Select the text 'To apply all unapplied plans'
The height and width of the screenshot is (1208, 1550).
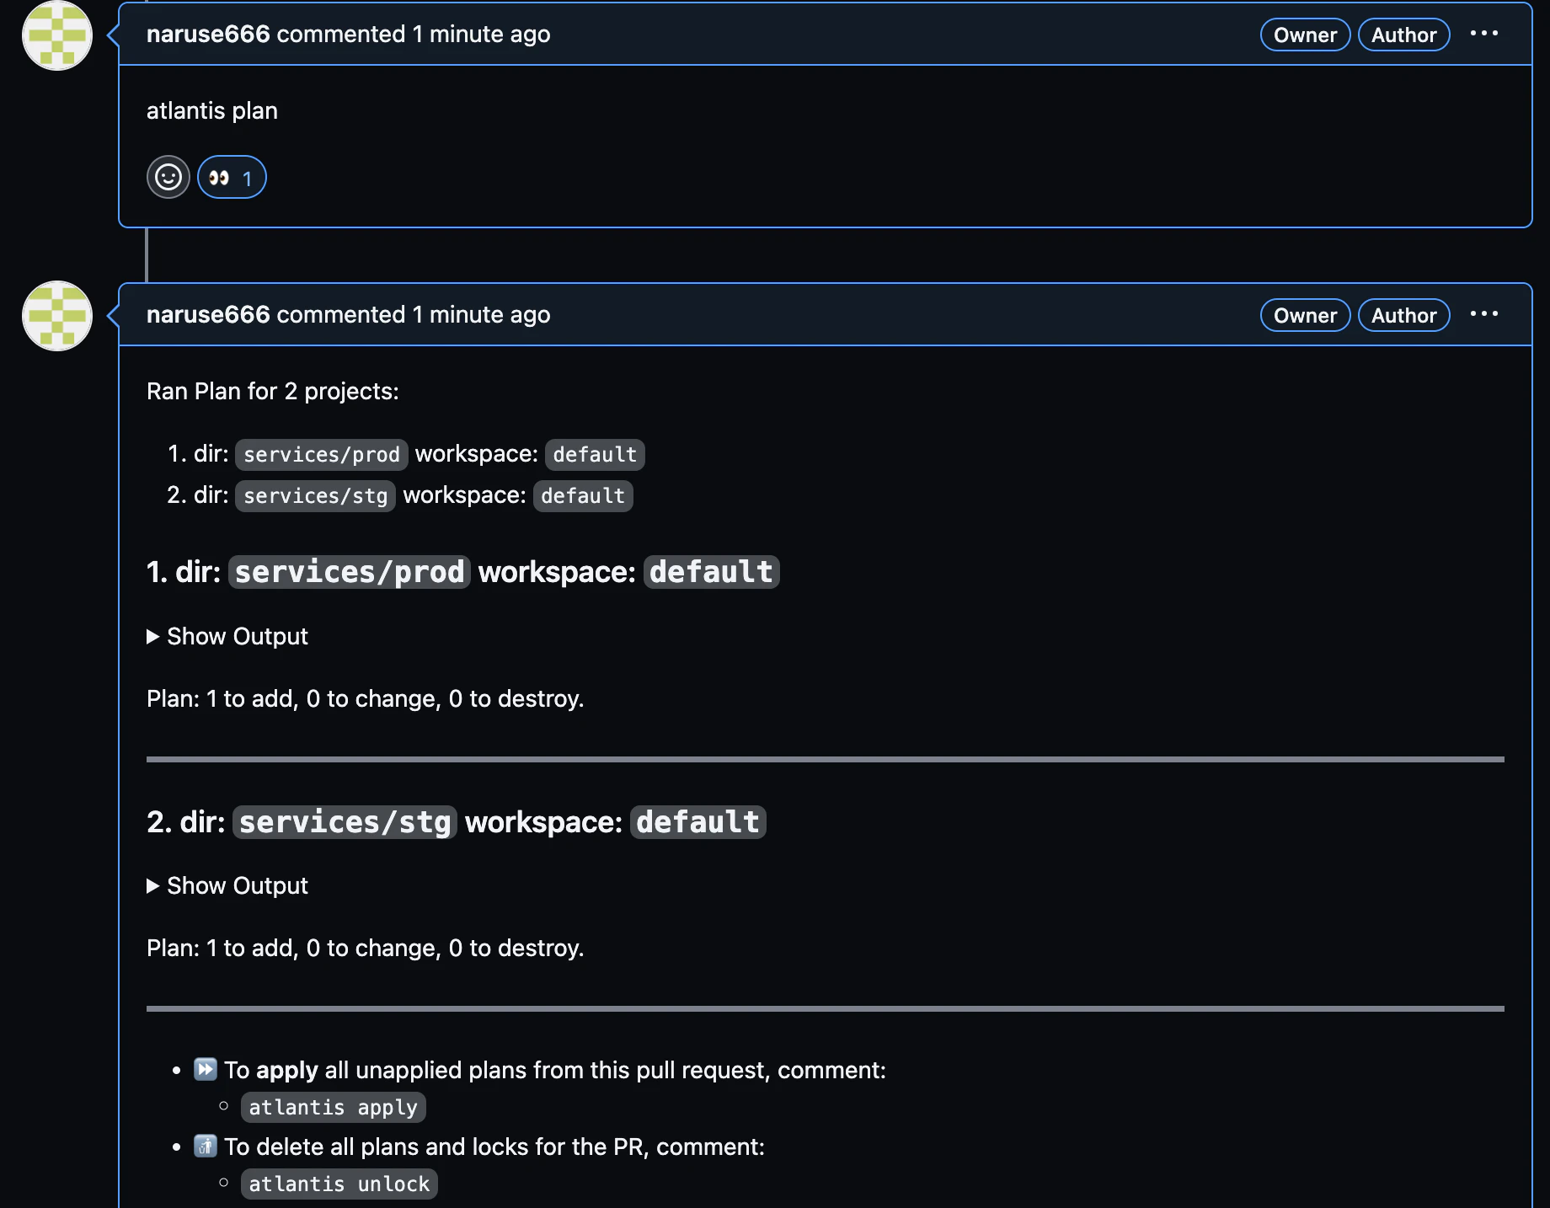coord(375,1070)
